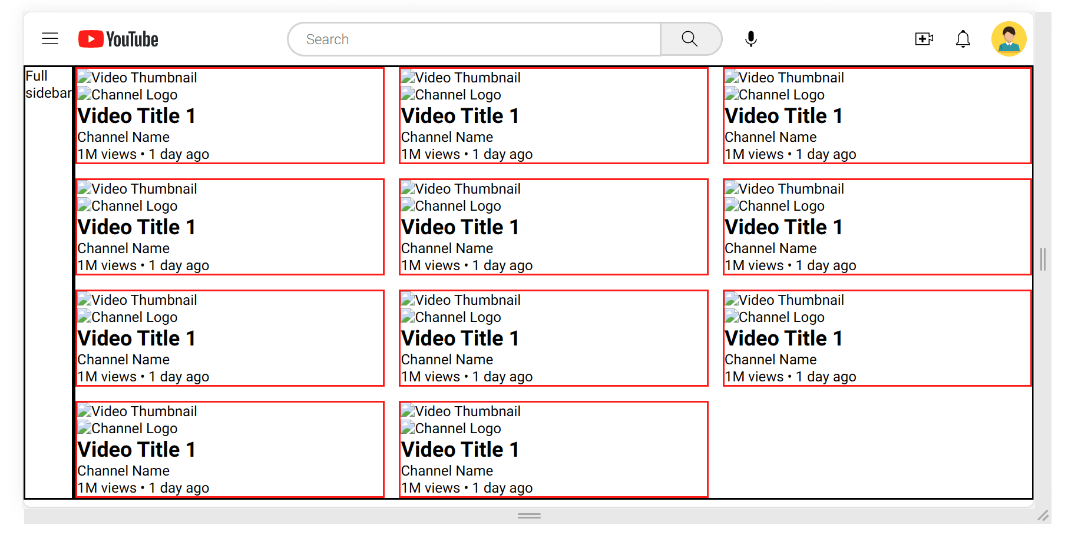Open Video Thumbnail in second-row right card
Screen dimensions: 1068x535
[784, 189]
